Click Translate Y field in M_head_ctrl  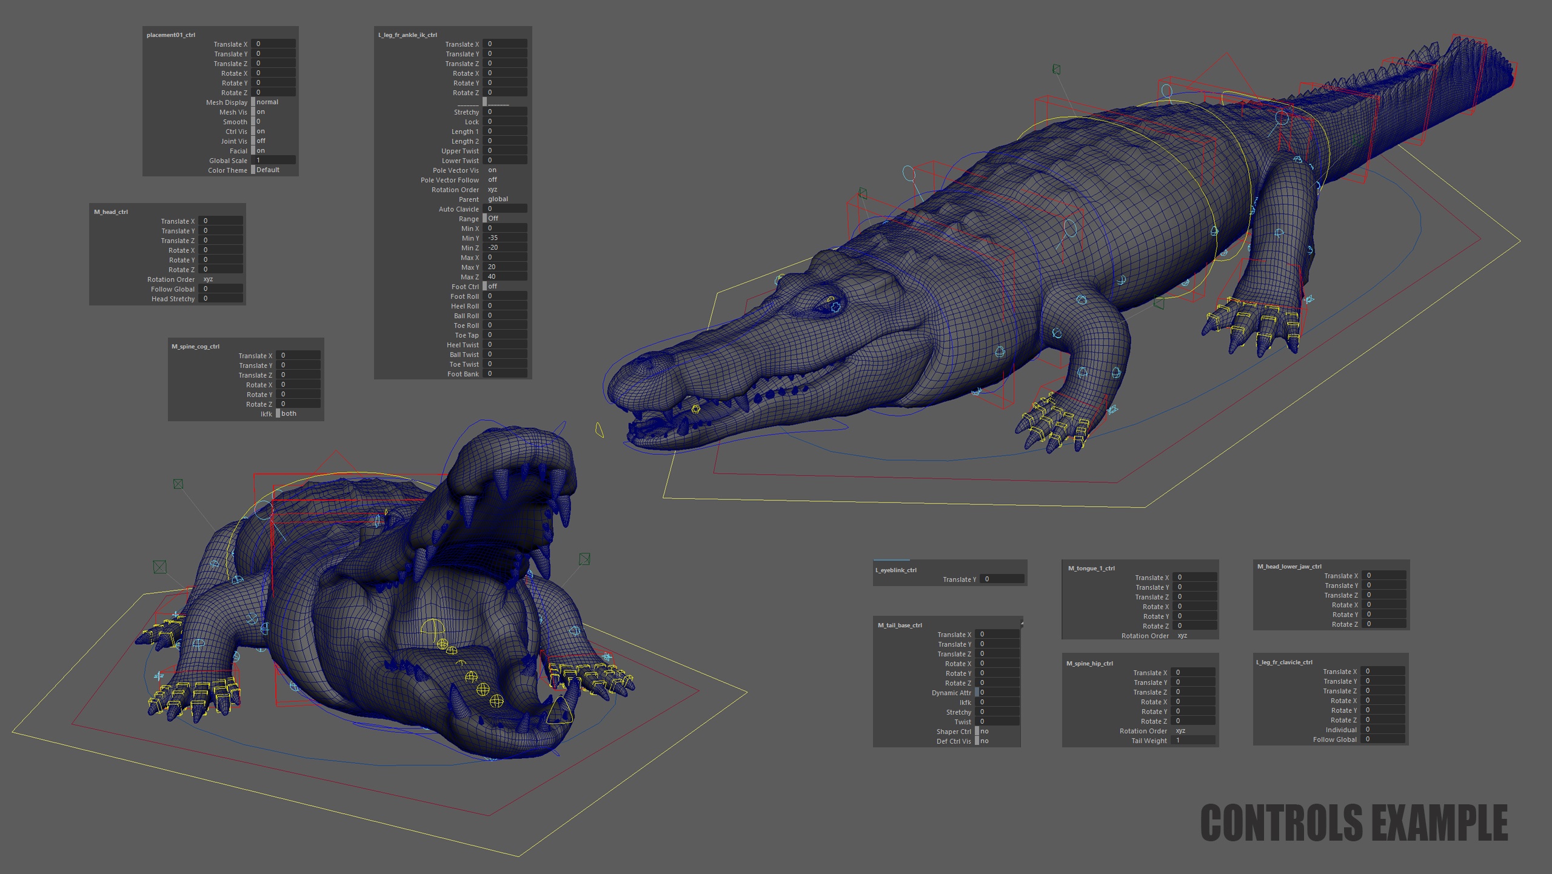(221, 231)
